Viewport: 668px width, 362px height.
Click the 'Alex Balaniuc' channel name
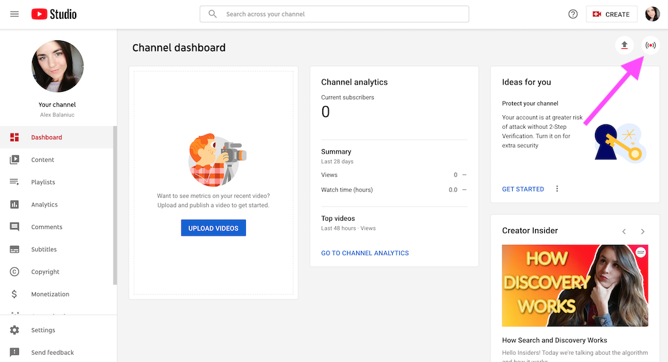pyautogui.click(x=57, y=115)
